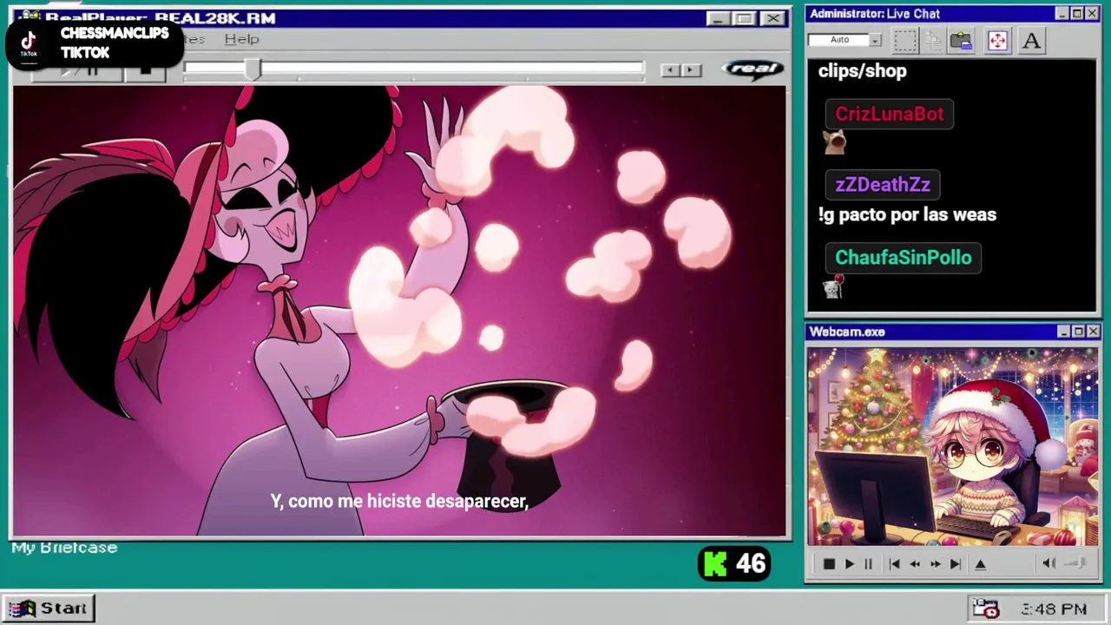Open the Help menu in RealPlayer
This screenshot has height=625, width=1111.
241,39
